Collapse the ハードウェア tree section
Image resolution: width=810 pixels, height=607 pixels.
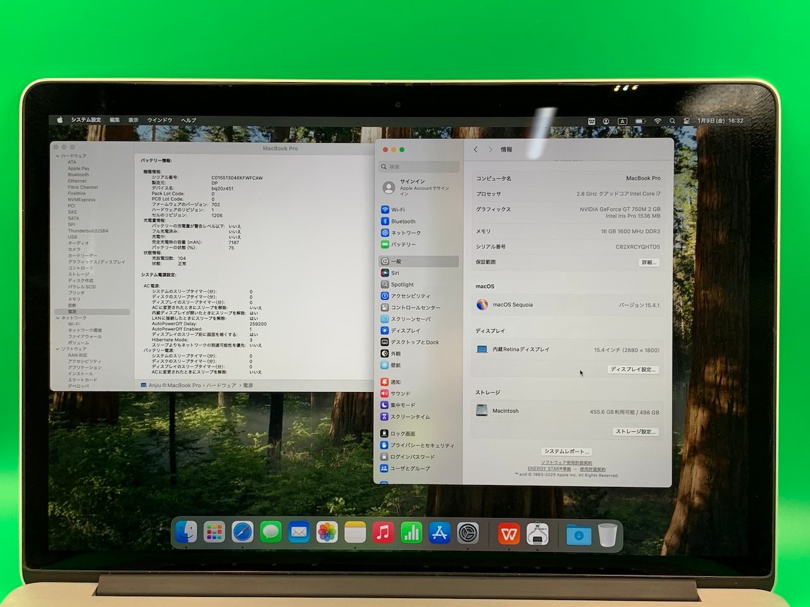pos(58,156)
